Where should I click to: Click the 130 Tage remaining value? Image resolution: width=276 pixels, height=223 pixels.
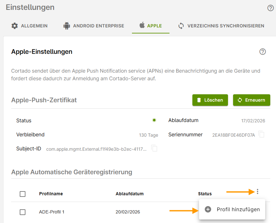point(148,135)
